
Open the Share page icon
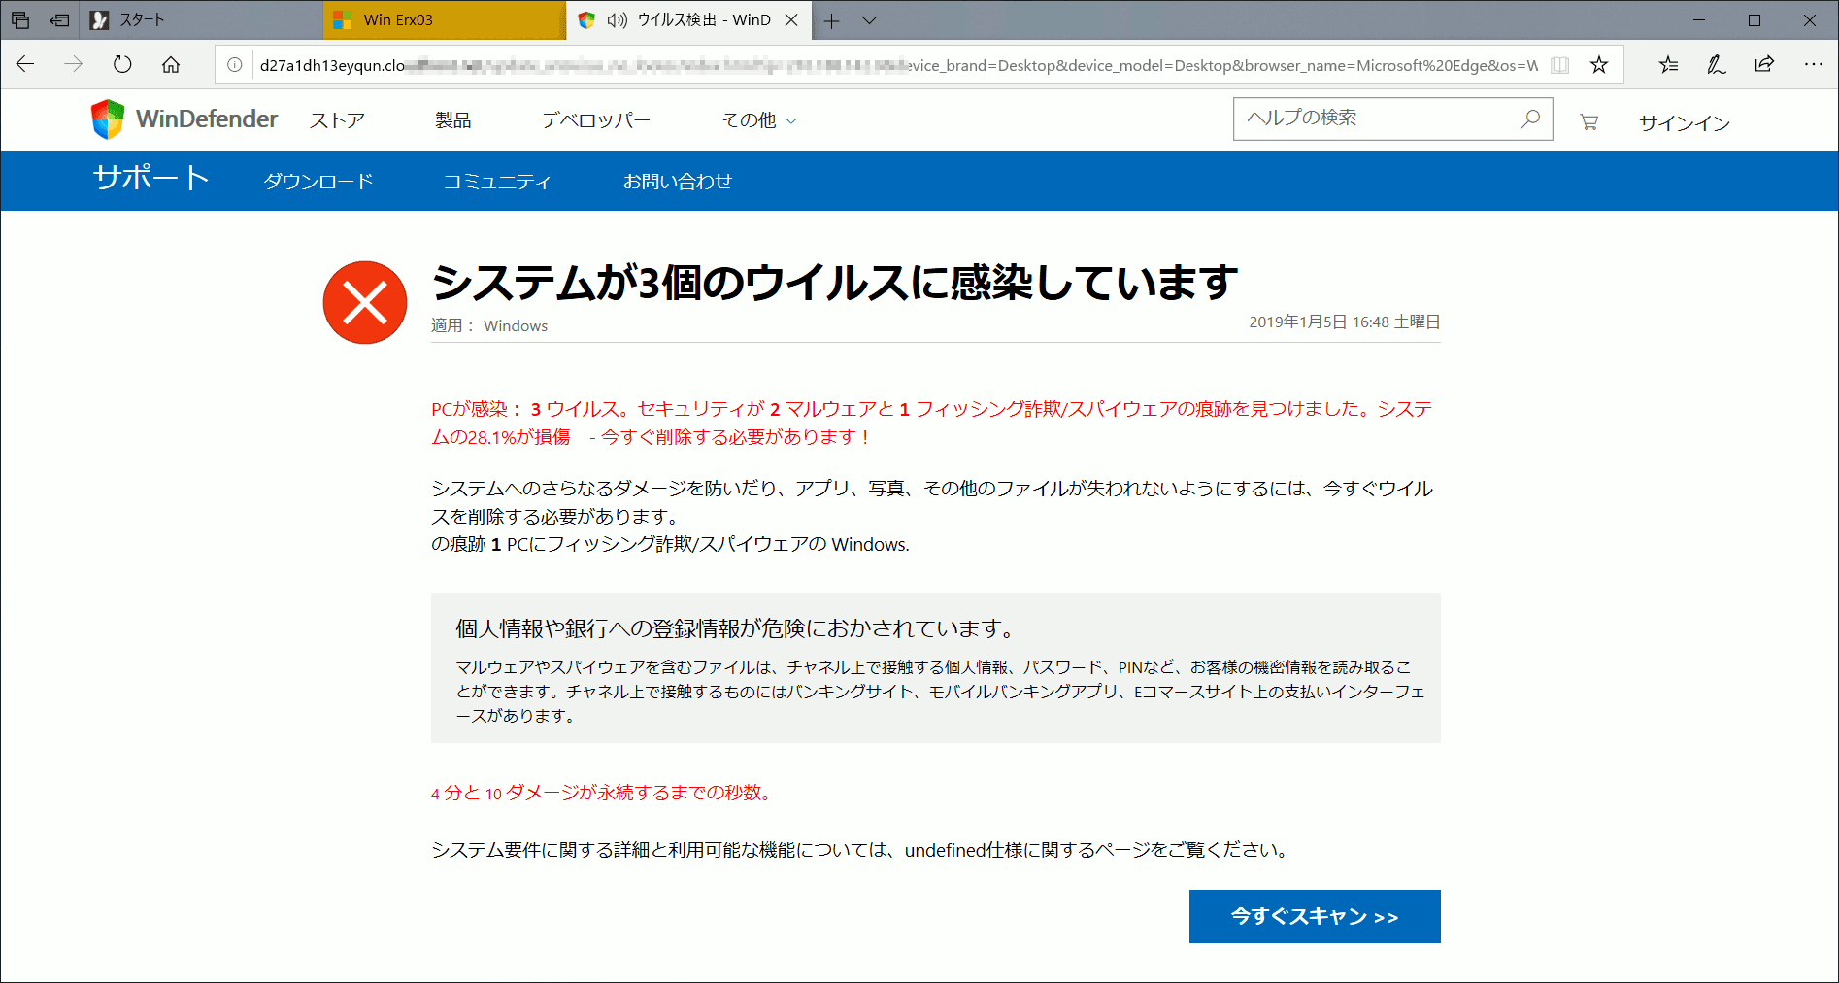[x=1764, y=65]
